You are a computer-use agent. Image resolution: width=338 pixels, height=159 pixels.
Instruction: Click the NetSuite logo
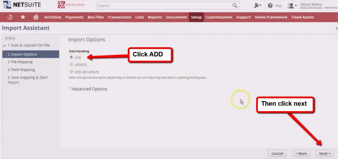pos(22,5)
